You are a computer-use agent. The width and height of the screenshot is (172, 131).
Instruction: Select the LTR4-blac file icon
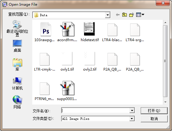pos(112,30)
